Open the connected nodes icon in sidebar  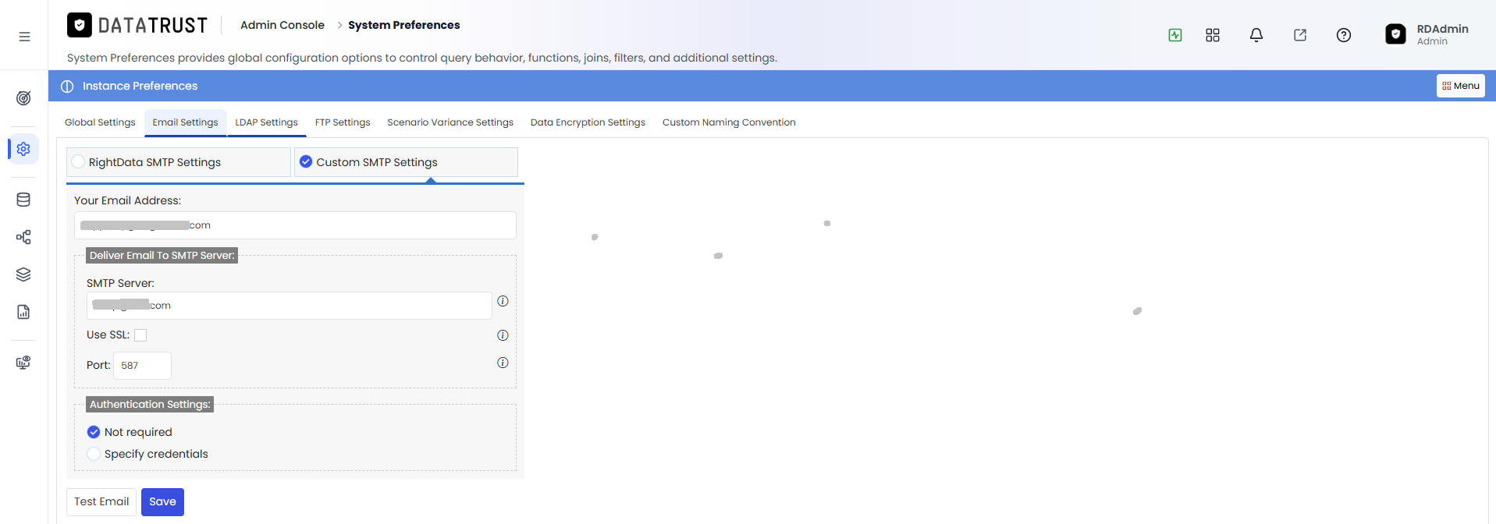pos(23,237)
